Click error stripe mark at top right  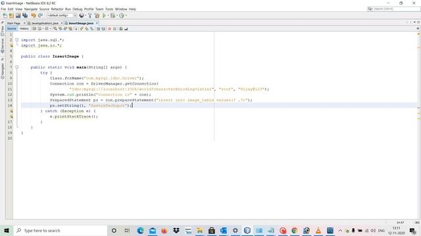418,34
